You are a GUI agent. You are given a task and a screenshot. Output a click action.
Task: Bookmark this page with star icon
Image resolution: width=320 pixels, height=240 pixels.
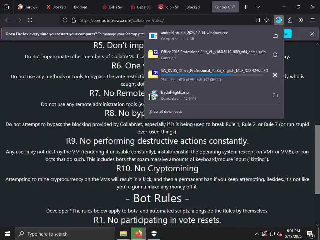pyautogui.click(x=267, y=20)
